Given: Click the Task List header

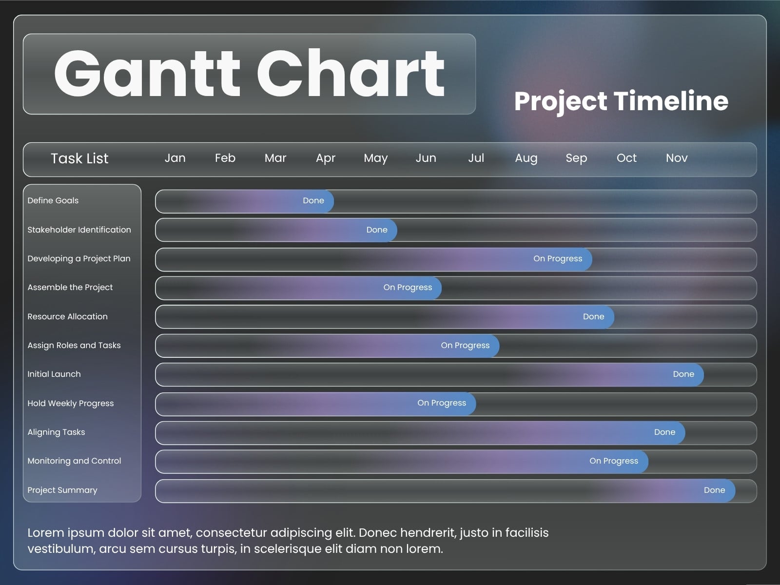Looking at the screenshot, I should pos(79,158).
